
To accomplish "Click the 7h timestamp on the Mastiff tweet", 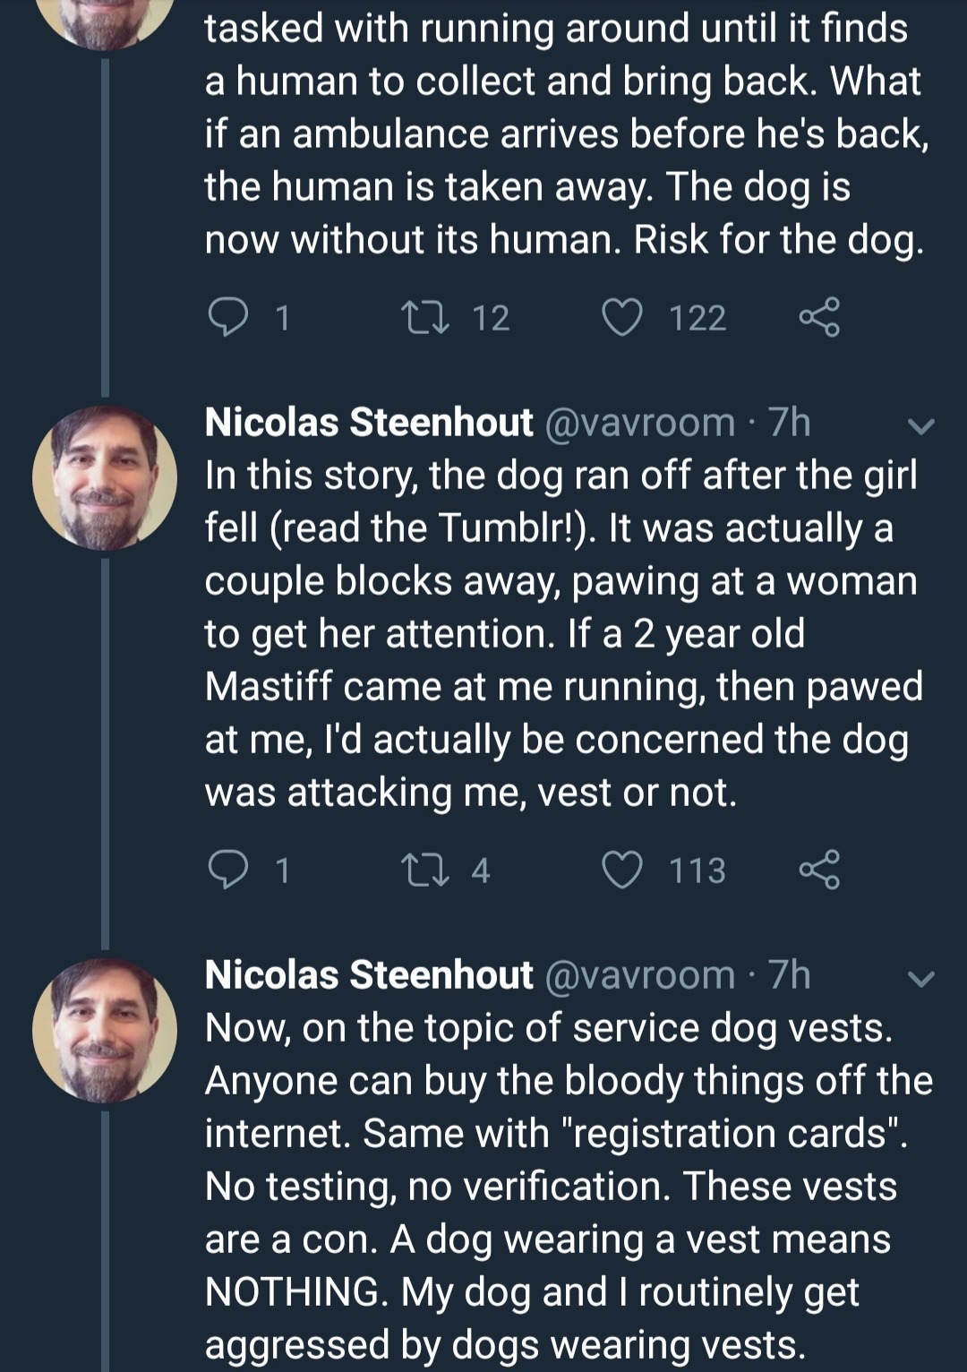I will point(789,422).
